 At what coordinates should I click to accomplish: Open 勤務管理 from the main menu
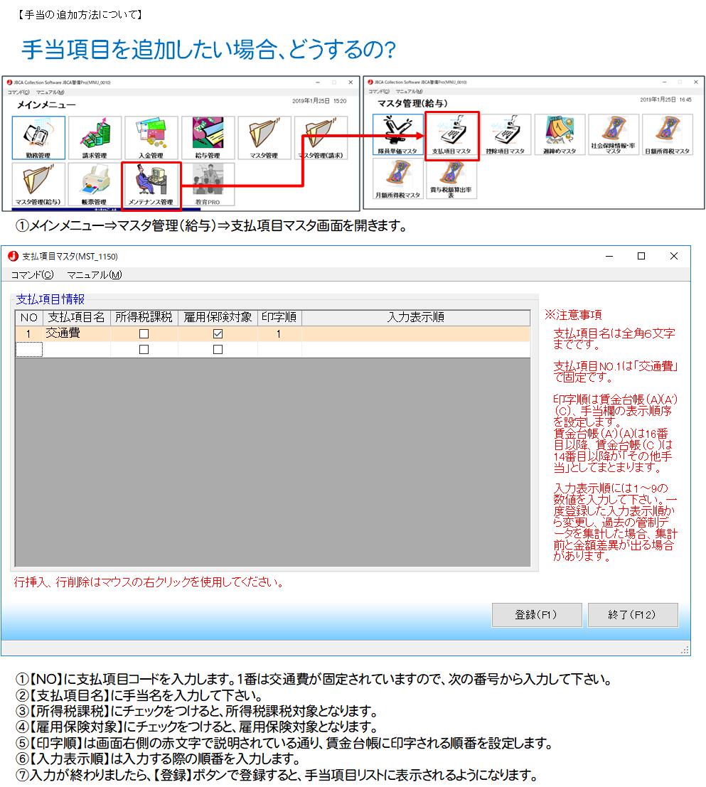[x=38, y=137]
